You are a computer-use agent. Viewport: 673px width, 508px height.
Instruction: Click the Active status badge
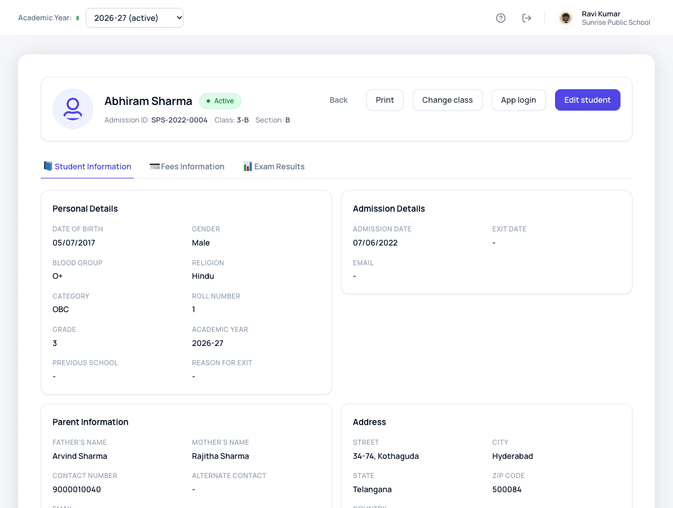[x=220, y=101]
